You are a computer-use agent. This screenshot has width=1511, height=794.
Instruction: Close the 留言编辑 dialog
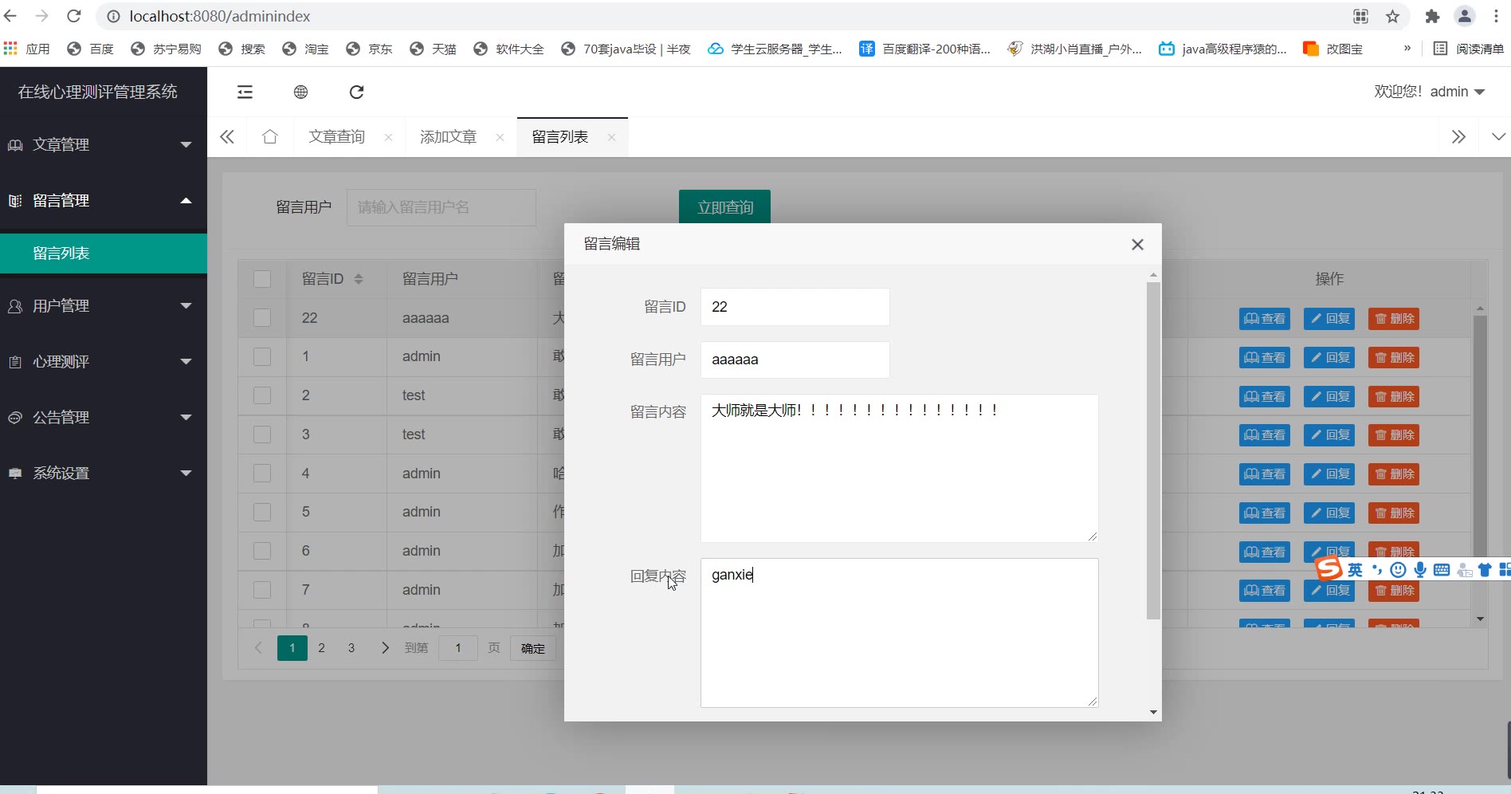point(1137,245)
